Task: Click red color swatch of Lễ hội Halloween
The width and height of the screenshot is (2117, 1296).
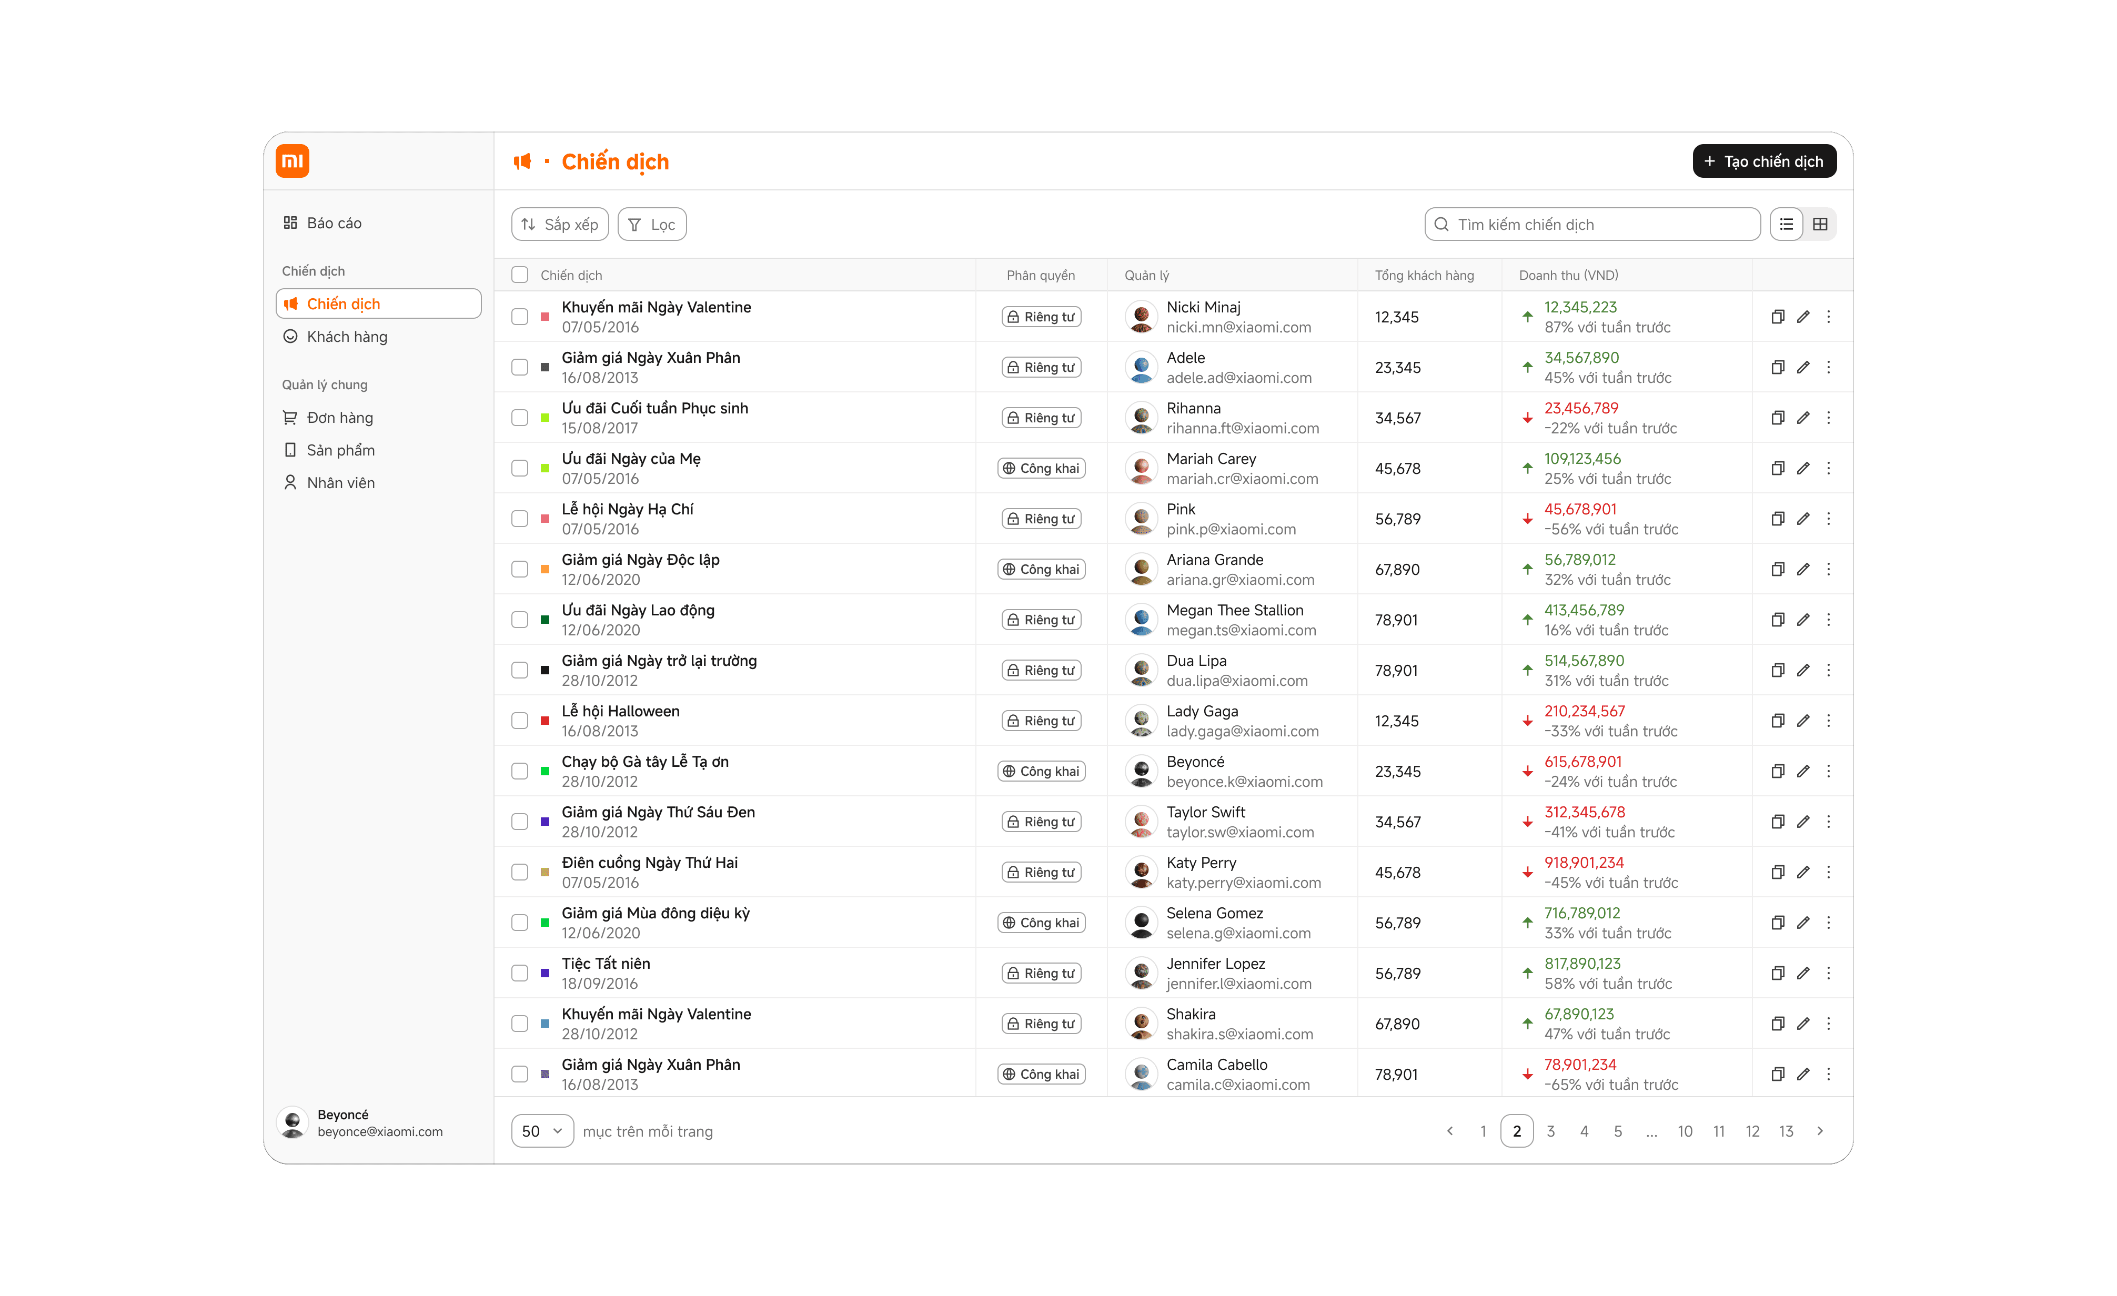Action: (545, 721)
